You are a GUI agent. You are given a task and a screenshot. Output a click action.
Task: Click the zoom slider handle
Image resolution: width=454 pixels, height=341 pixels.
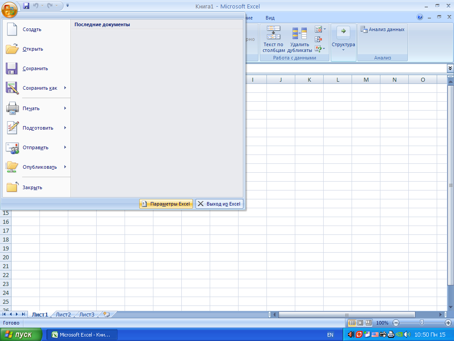click(422, 322)
